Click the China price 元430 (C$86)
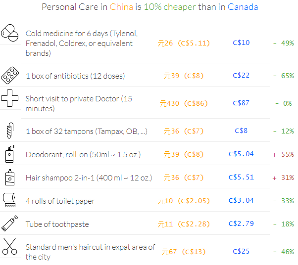Viewport: 298px width, 265px height. coord(184,103)
